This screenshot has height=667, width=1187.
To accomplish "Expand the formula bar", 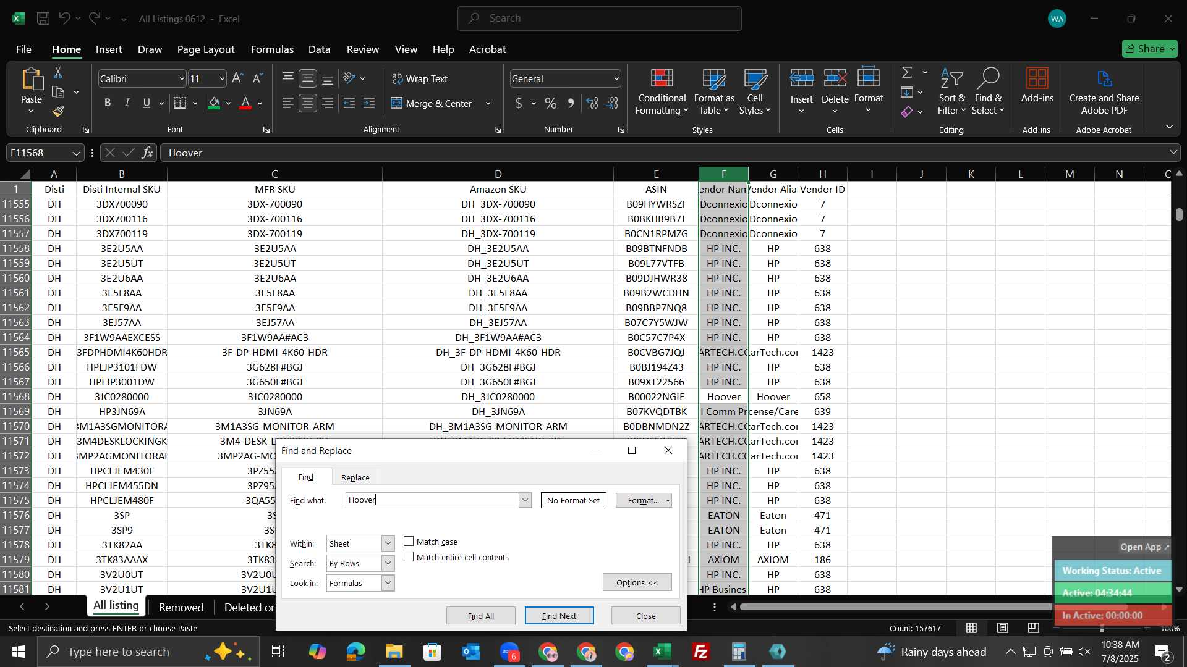I will (x=1173, y=153).
